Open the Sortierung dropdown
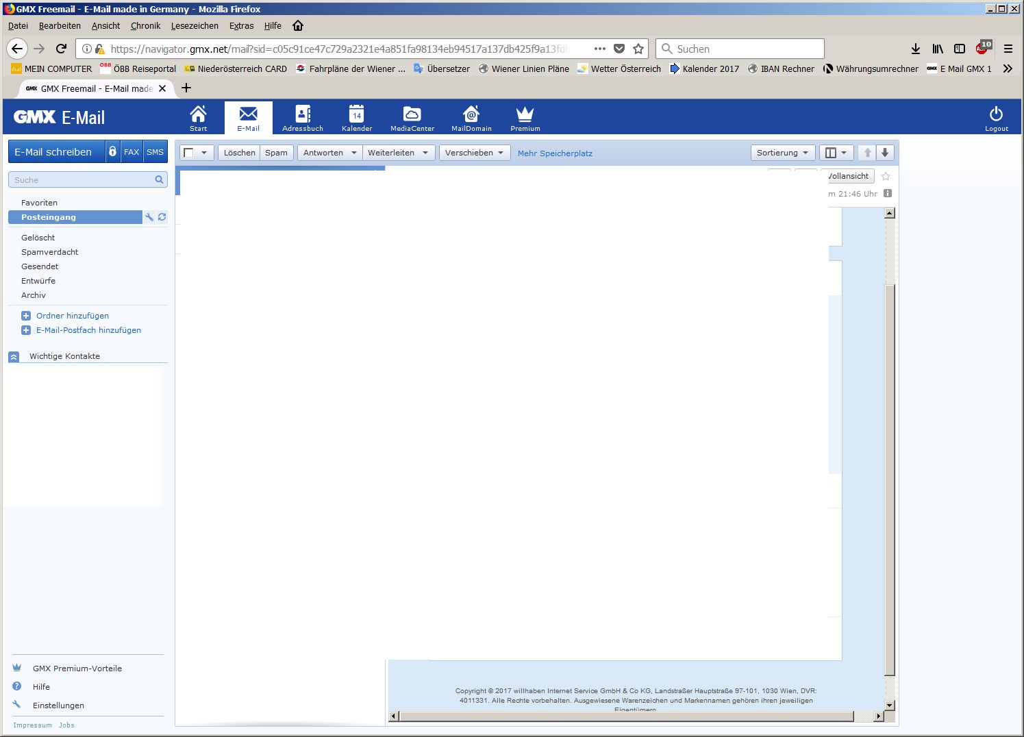Image resolution: width=1024 pixels, height=737 pixels. 783,153
